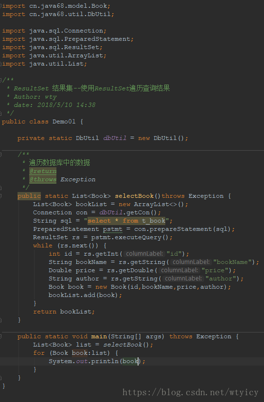Click 'new Book(id,bookName,price,author)' constructor call

(x=161, y=287)
